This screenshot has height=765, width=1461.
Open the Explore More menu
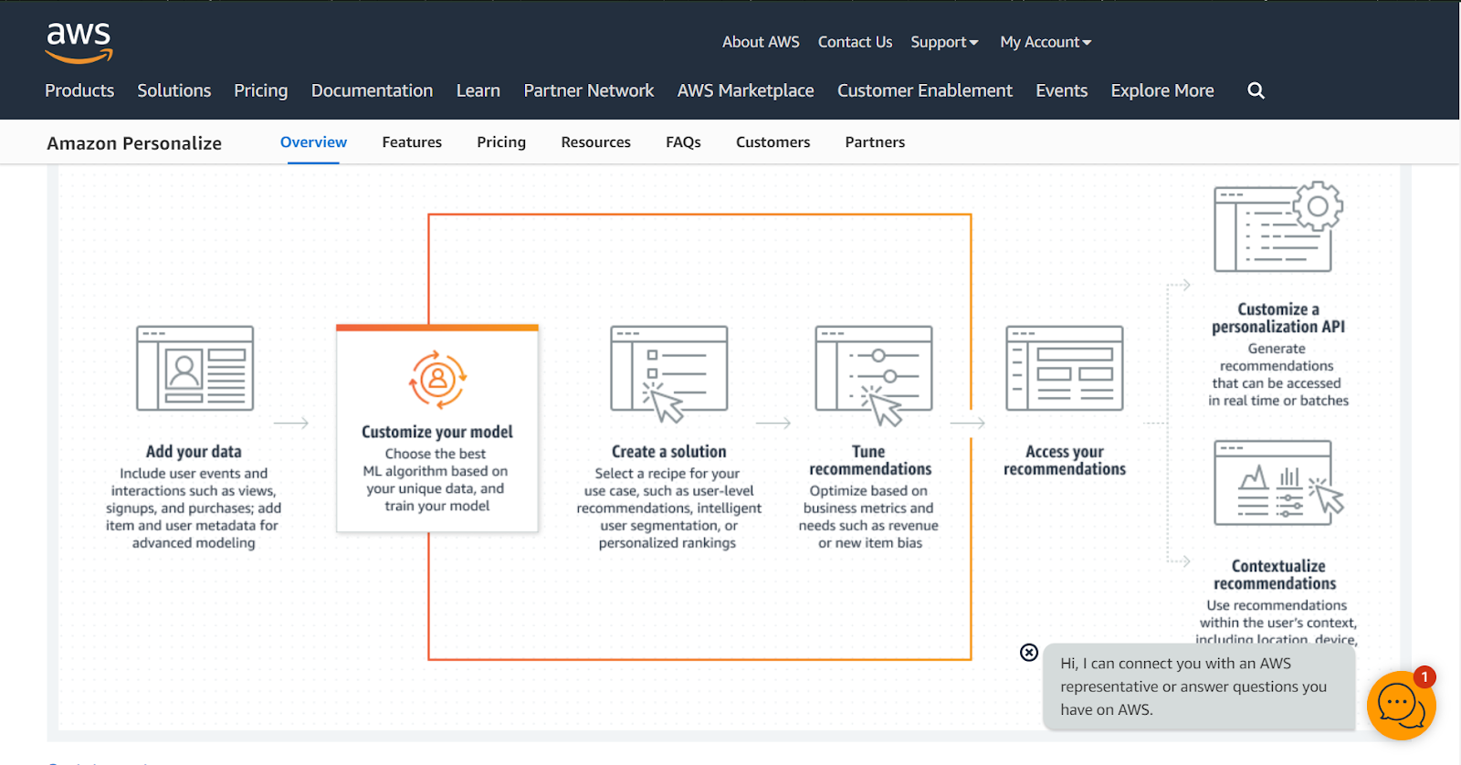(x=1162, y=90)
